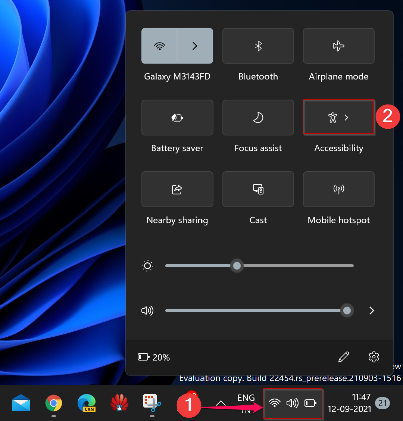Open Snipping Tool on taskbar
Viewport: 403px width, 421px height.
click(x=152, y=403)
